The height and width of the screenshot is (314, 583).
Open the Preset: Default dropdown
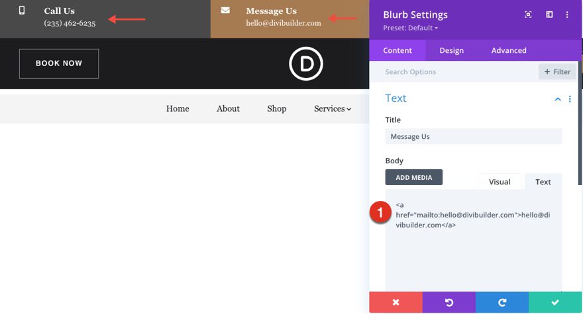(x=411, y=28)
